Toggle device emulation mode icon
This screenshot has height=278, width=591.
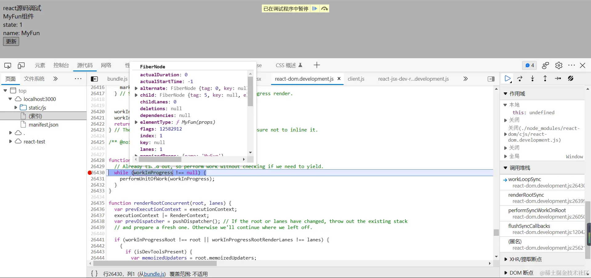[x=21, y=65]
